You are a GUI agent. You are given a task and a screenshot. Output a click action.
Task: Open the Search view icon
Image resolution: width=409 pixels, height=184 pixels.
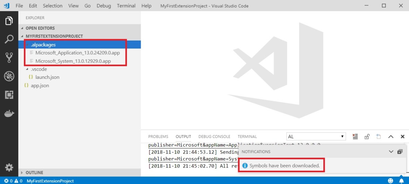9,39
